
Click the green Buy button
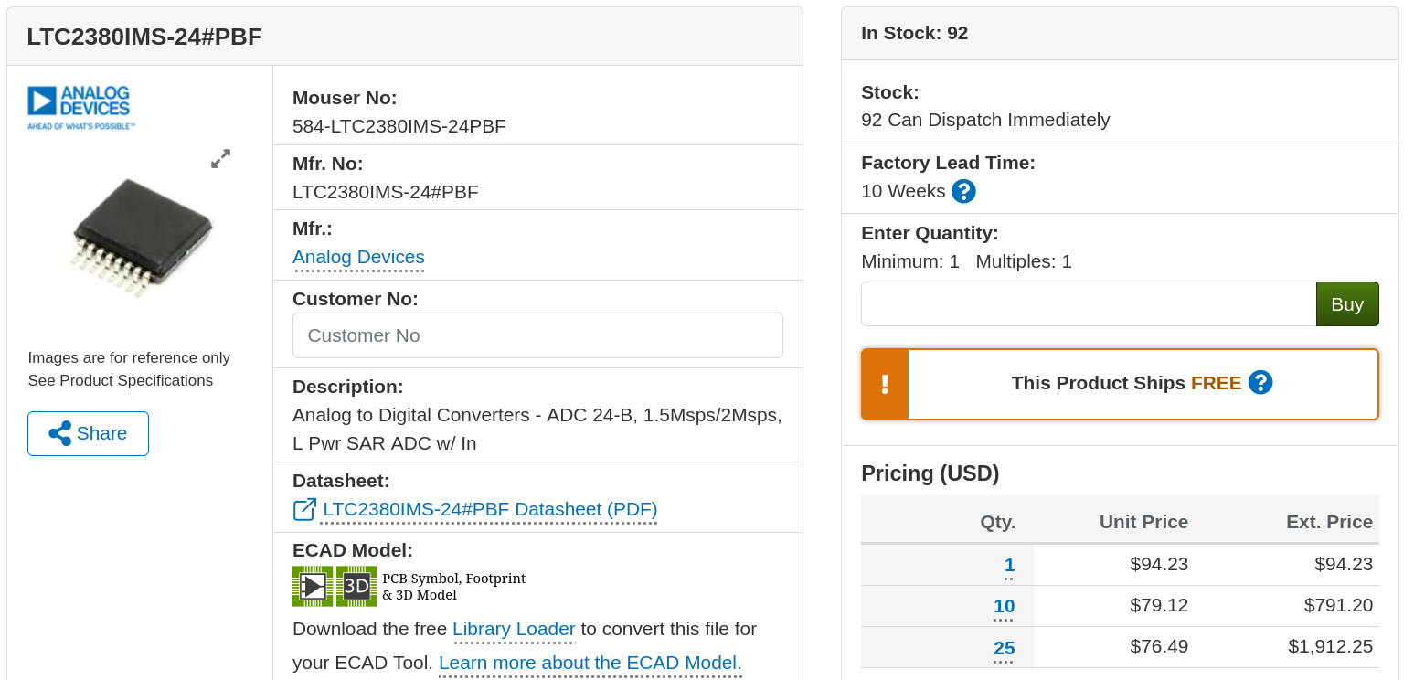coord(1347,303)
